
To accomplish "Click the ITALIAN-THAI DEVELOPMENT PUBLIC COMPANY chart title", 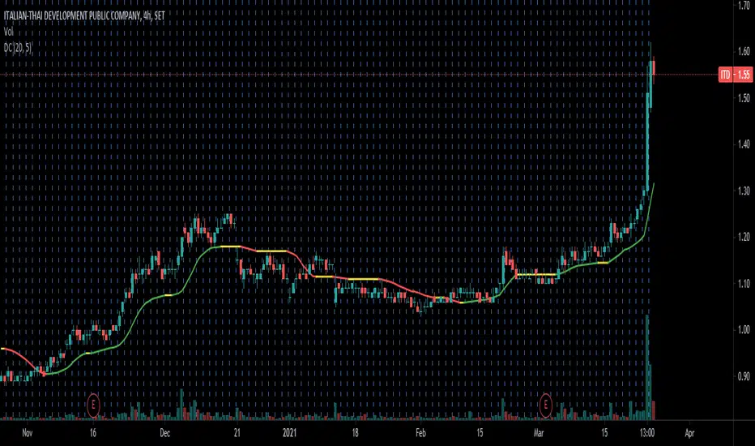I will (84, 16).
